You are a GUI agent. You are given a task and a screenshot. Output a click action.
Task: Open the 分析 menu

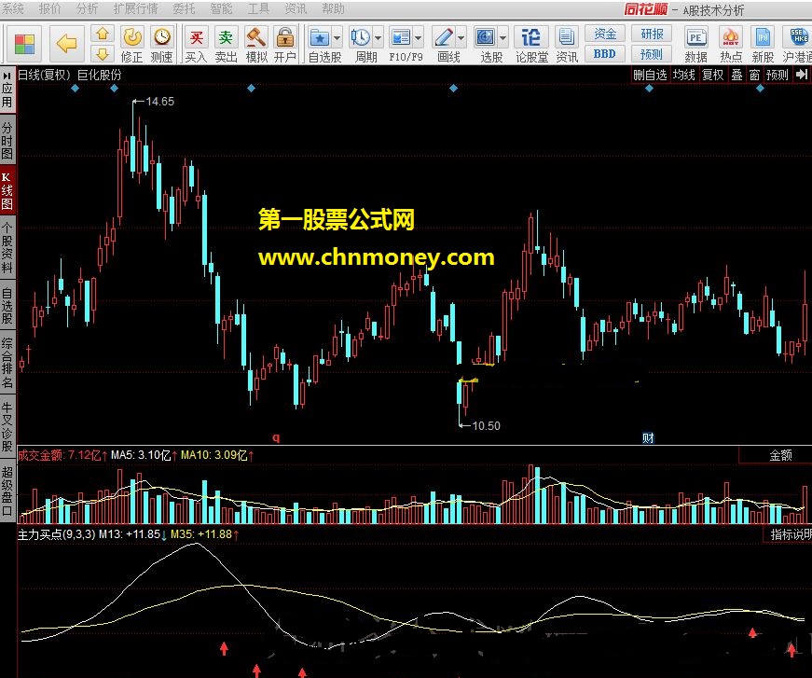click(87, 8)
